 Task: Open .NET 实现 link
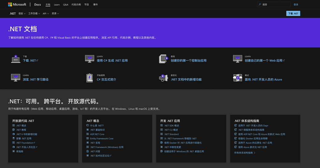pyautogui.click(x=95, y=143)
